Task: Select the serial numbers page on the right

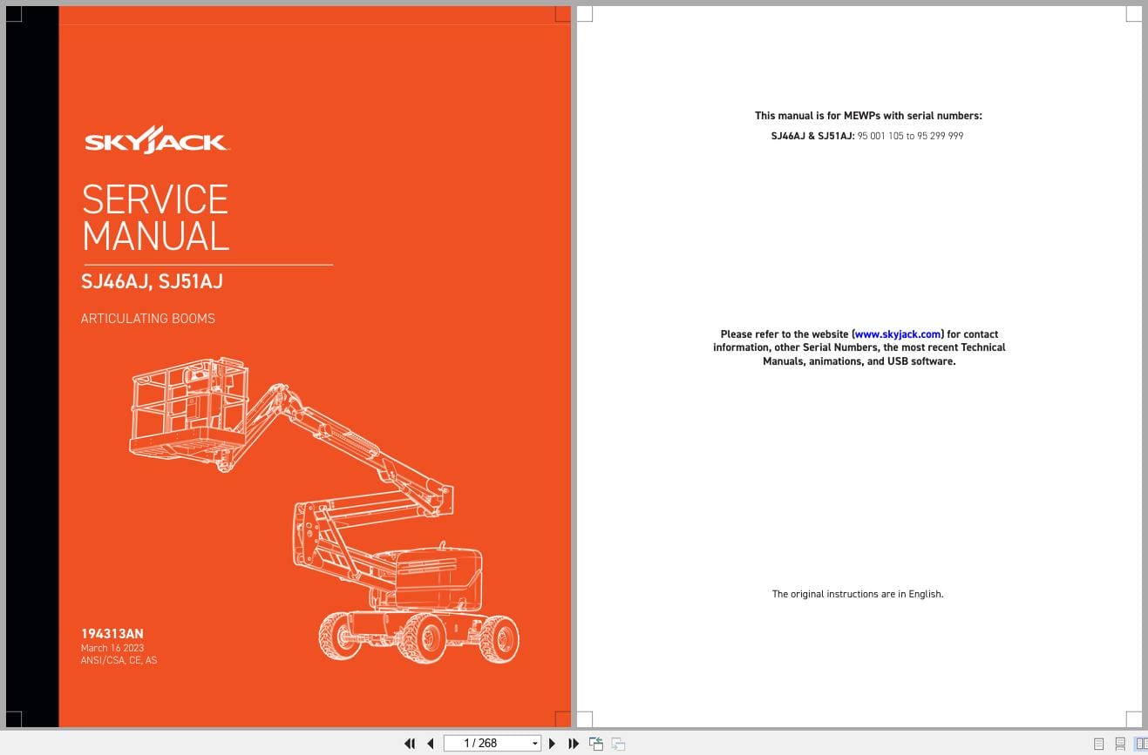Action: 859,366
